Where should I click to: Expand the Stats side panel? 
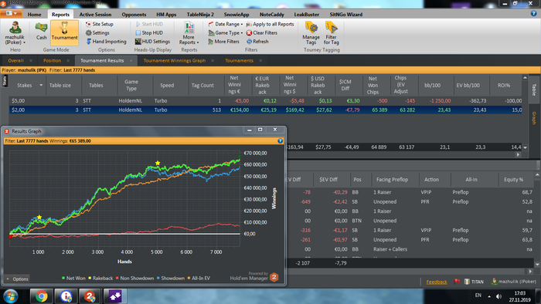(x=5, y=81)
